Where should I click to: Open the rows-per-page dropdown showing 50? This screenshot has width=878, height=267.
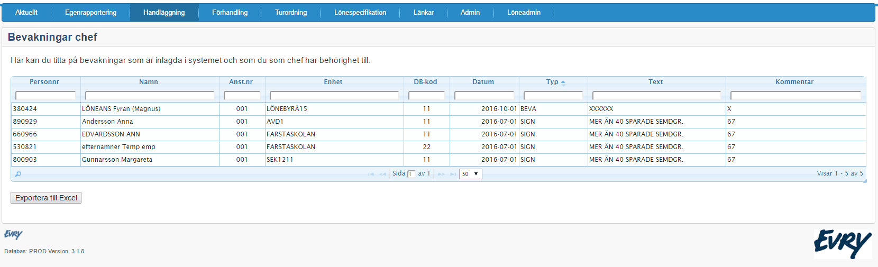pos(470,174)
